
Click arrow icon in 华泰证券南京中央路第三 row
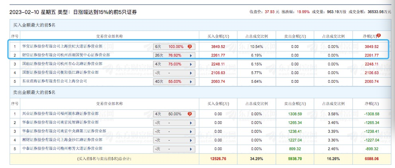[191, 131]
